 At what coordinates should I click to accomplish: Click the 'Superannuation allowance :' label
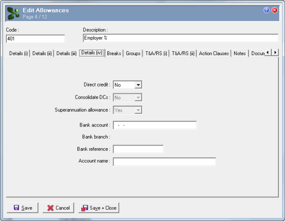coord(83,110)
